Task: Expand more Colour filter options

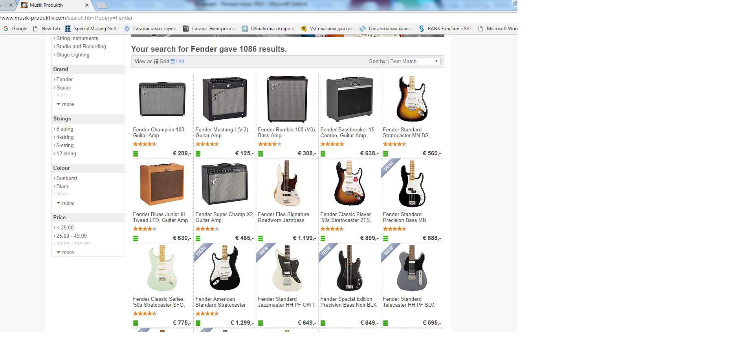Action: pos(65,203)
